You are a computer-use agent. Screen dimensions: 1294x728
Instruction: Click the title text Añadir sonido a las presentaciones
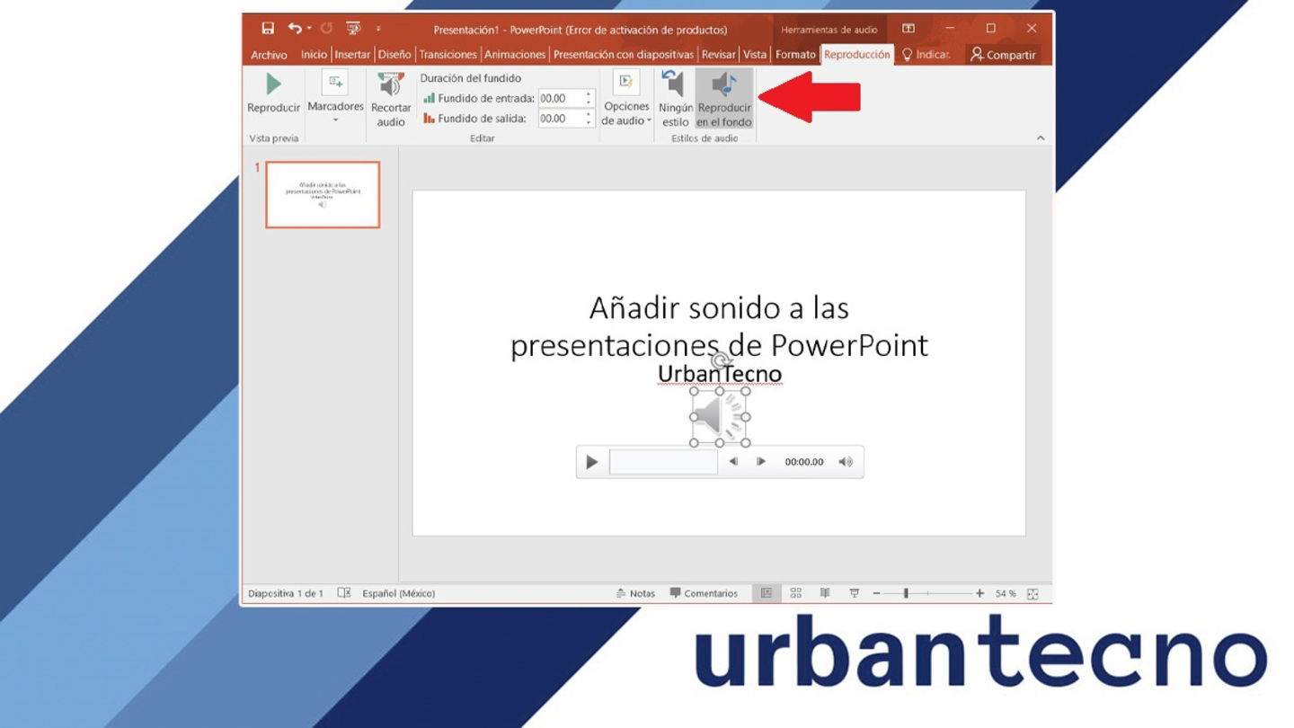[x=719, y=326]
